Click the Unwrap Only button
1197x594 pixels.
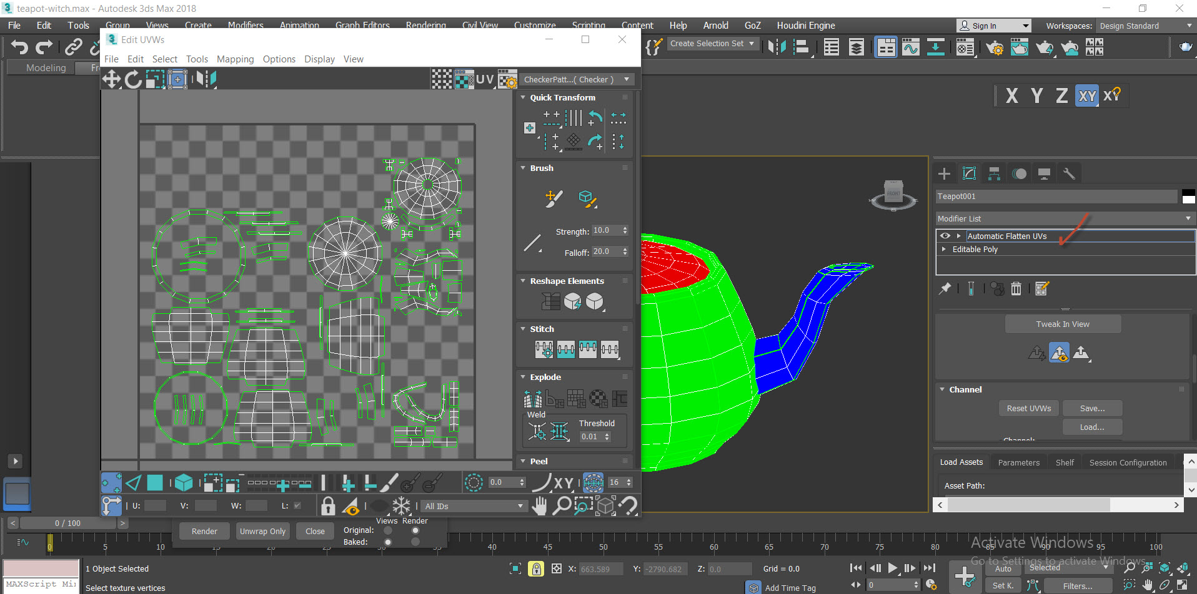262,531
